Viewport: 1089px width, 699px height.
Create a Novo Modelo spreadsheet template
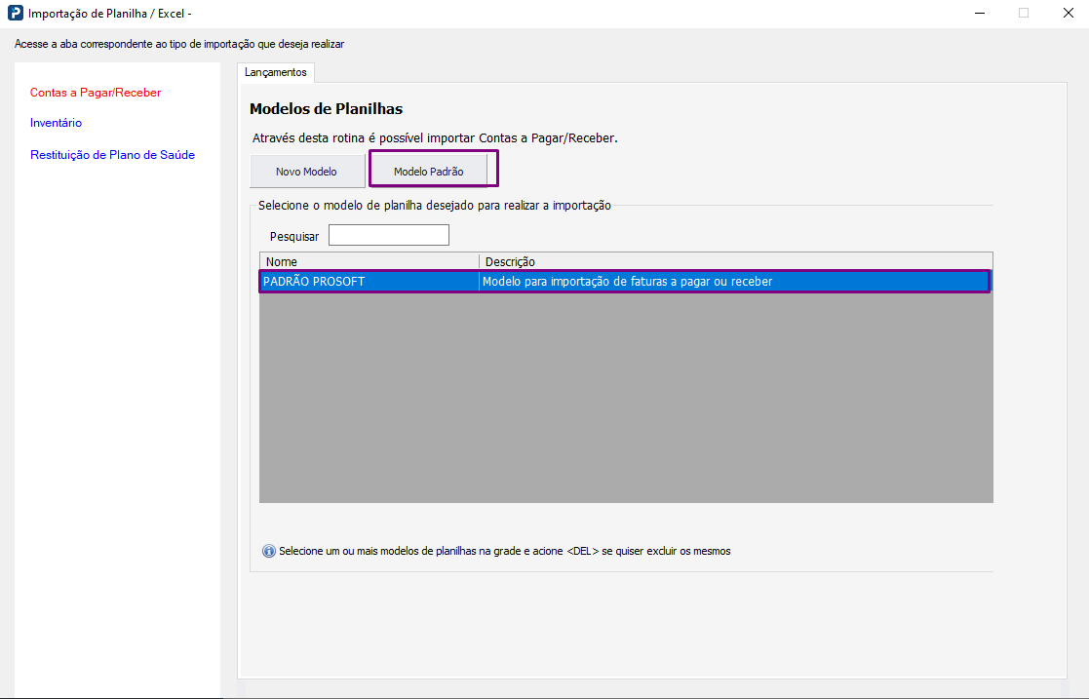(307, 171)
